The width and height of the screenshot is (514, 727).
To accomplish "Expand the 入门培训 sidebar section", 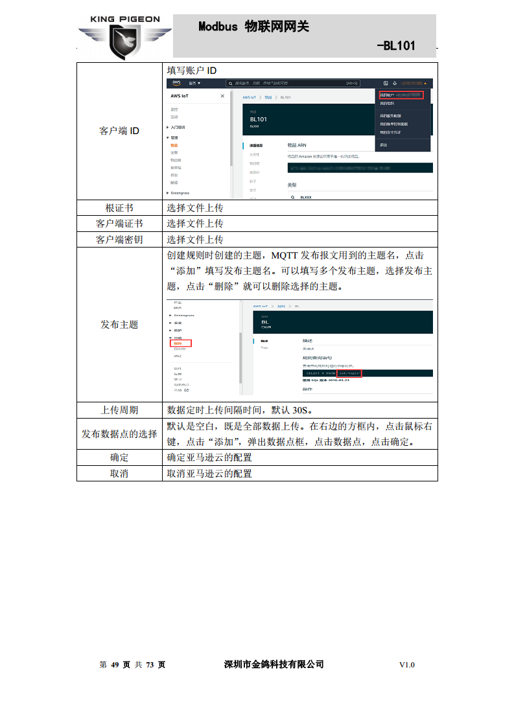I will click(x=176, y=127).
